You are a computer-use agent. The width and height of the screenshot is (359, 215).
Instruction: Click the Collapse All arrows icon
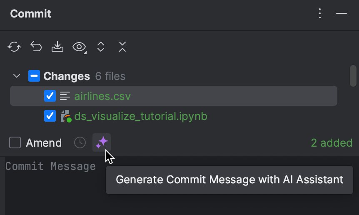(122, 47)
